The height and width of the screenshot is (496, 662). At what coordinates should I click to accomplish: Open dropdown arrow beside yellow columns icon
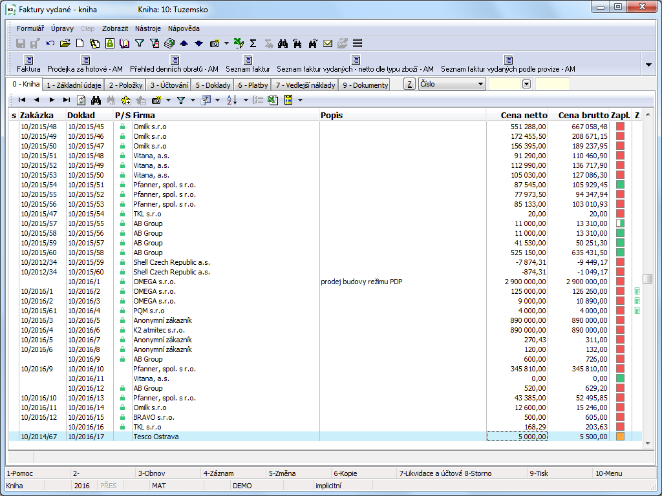tap(300, 100)
